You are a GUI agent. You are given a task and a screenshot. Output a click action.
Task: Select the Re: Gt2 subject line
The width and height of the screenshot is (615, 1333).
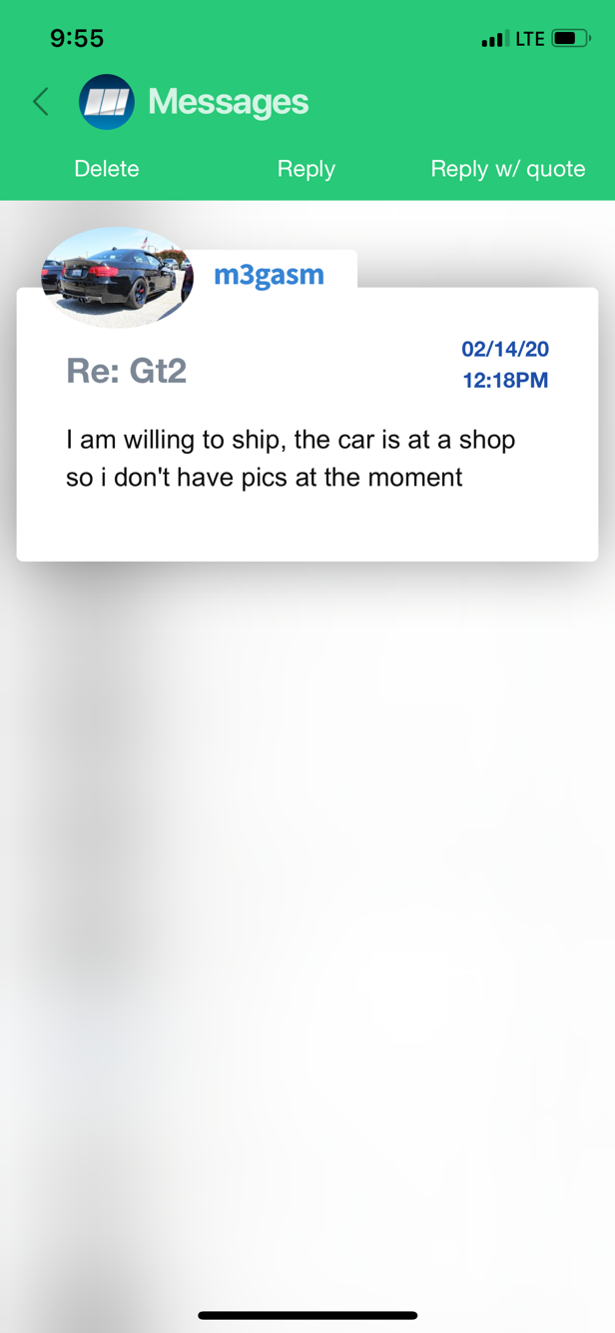127,371
